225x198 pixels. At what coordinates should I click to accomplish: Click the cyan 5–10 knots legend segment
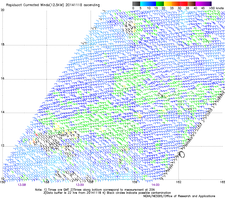(x=144, y=4)
